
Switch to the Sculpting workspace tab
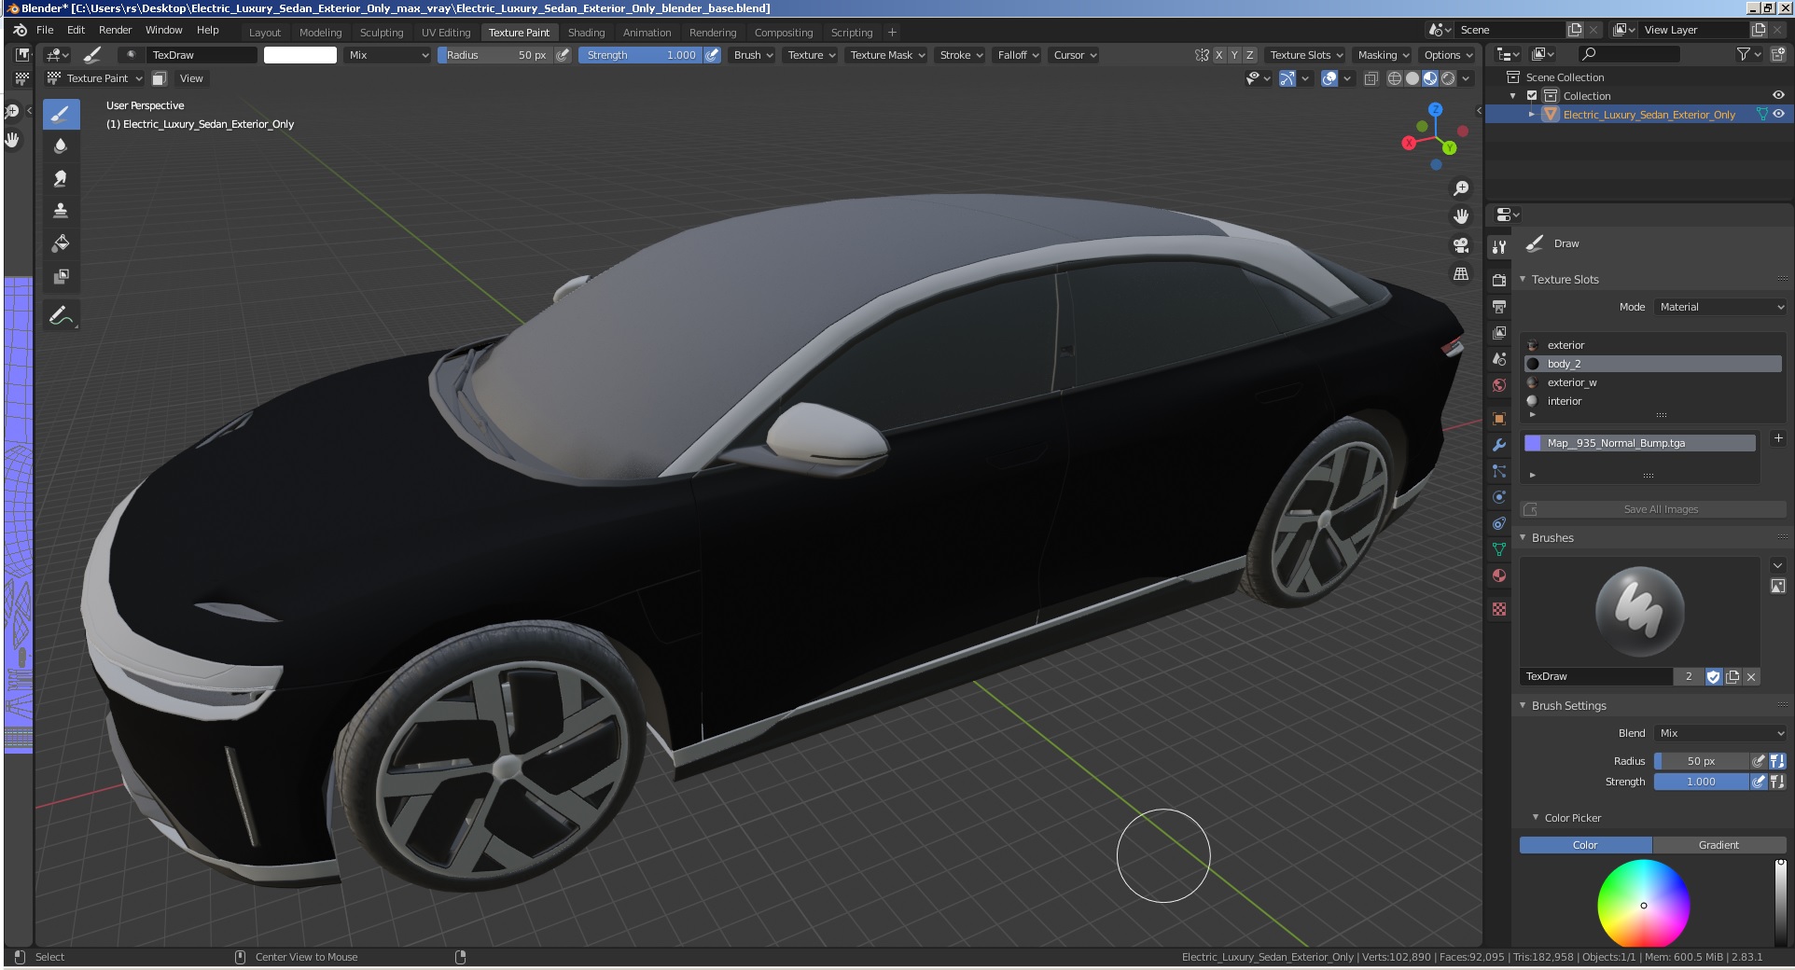(382, 33)
